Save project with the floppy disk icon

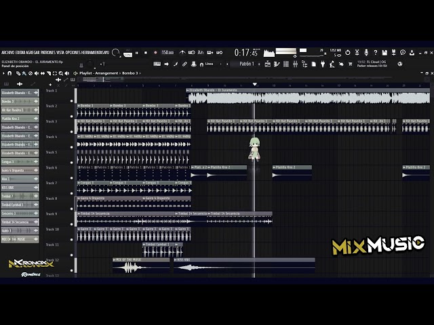(384, 52)
